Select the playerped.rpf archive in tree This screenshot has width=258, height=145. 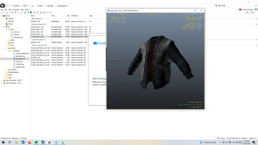20,59
